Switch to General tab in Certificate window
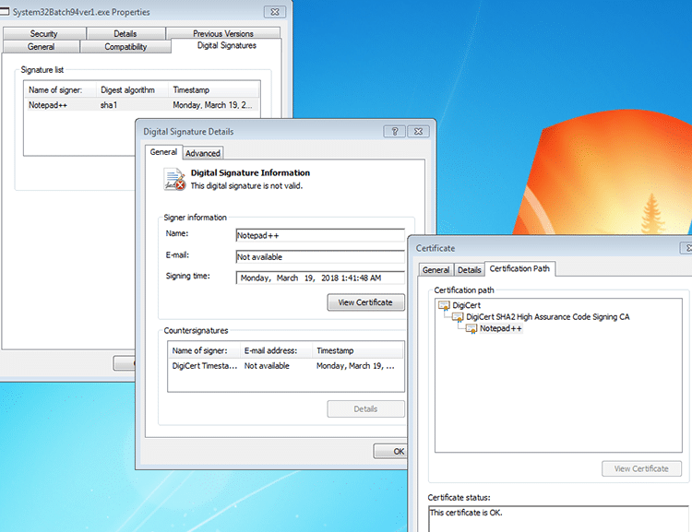Image resolution: width=692 pixels, height=532 pixels. tap(436, 270)
